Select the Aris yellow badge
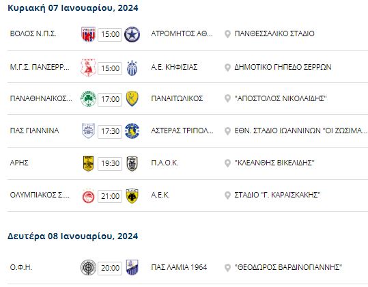The width and height of the screenshot is (368, 287). pyautogui.click(x=88, y=163)
